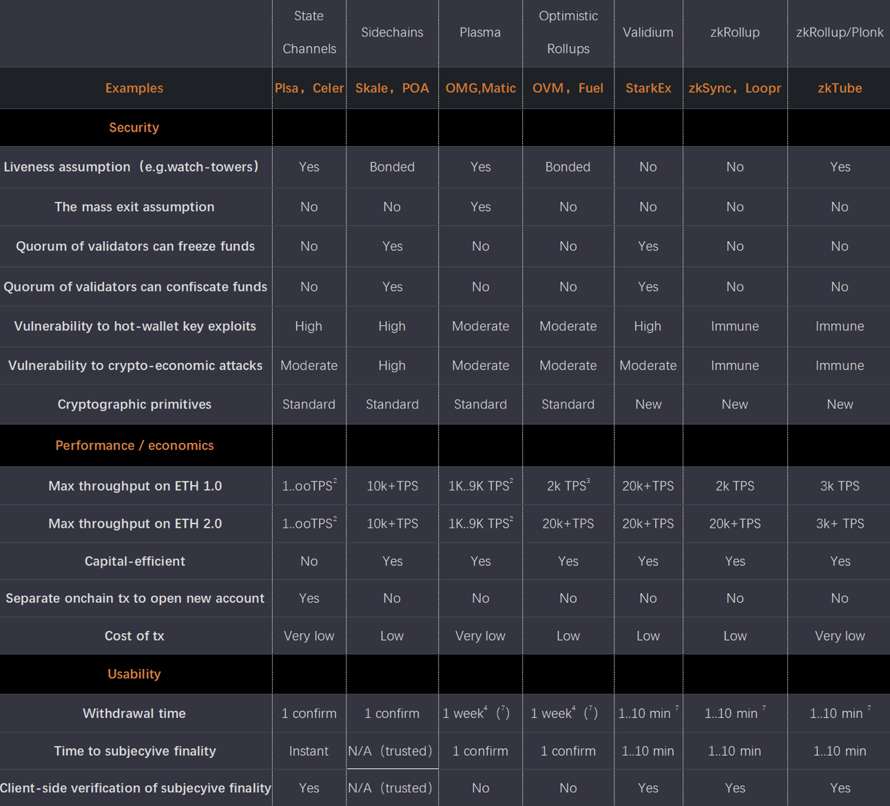Click the Cryptographic primitives row label
Screen dimensions: 890x806
(x=134, y=404)
